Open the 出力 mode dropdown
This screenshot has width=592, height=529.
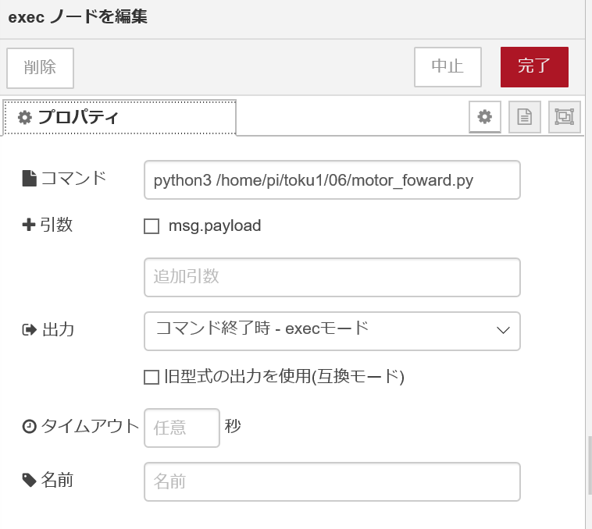click(332, 331)
